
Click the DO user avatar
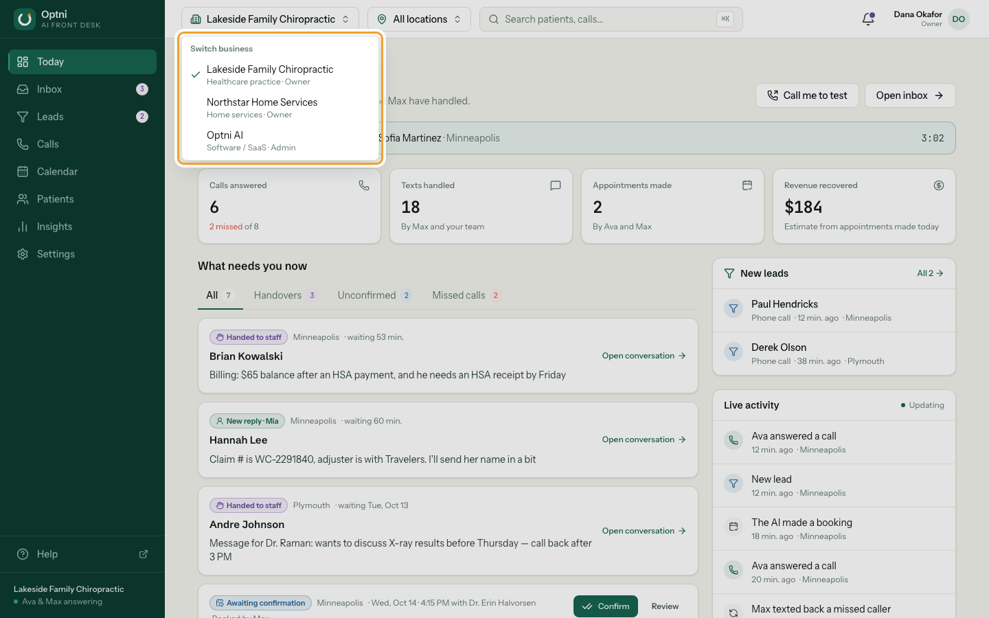click(x=959, y=19)
